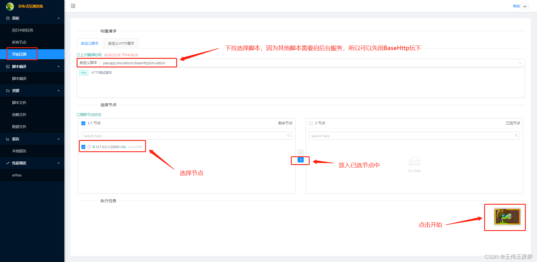Click the app logo in the top-left corner

(10, 6)
